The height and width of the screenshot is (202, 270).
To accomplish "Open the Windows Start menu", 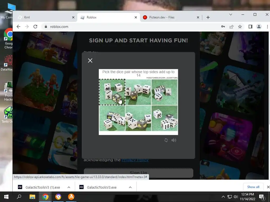I will click(6, 197).
